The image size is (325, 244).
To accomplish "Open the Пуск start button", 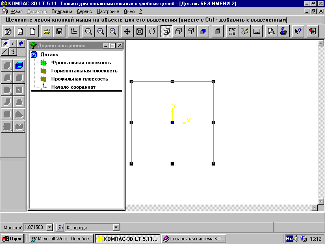I will (12, 239).
